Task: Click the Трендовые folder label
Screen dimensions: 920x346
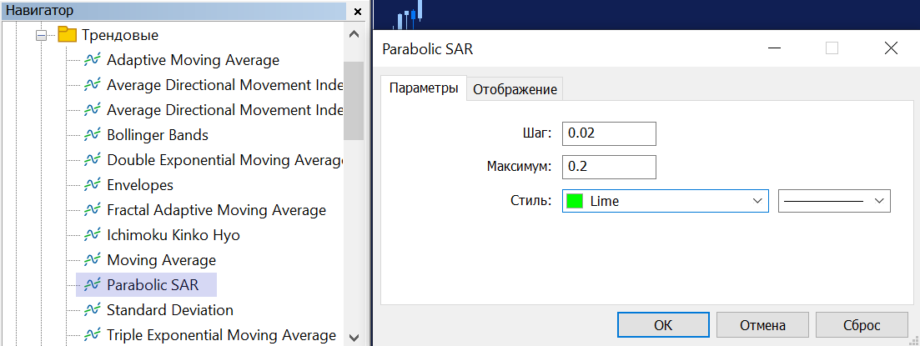Action: tap(120, 35)
